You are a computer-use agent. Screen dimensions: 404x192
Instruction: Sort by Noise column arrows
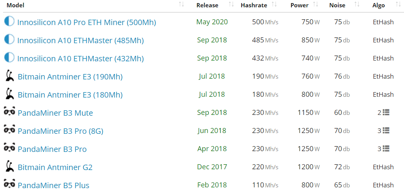pos(357,5)
